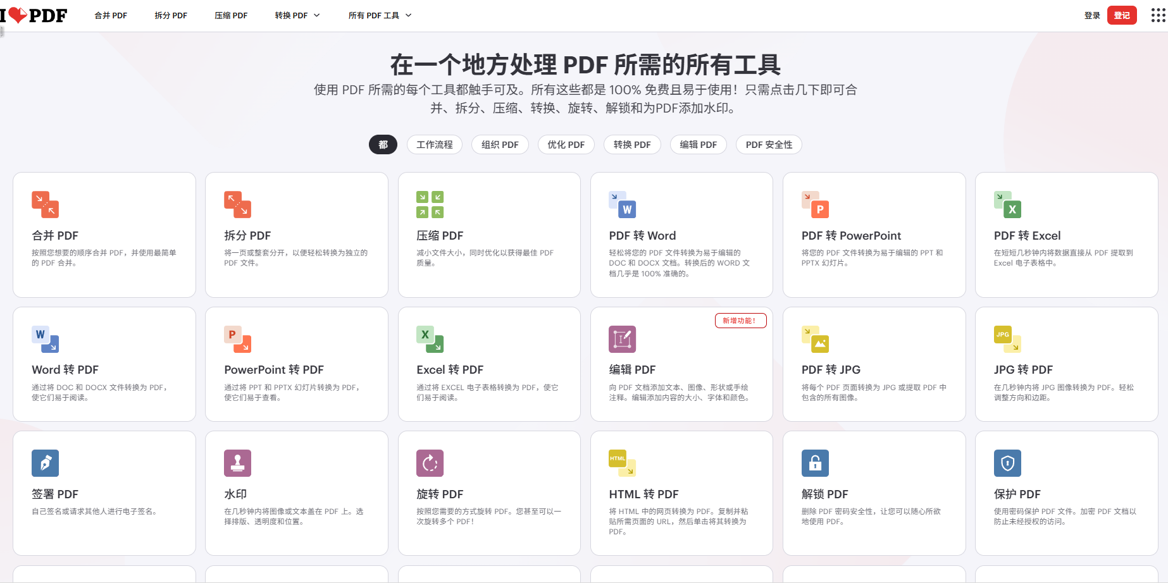Open the 解锁 PDF card title
Screen dimensions: 1168x583
coord(824,494)
